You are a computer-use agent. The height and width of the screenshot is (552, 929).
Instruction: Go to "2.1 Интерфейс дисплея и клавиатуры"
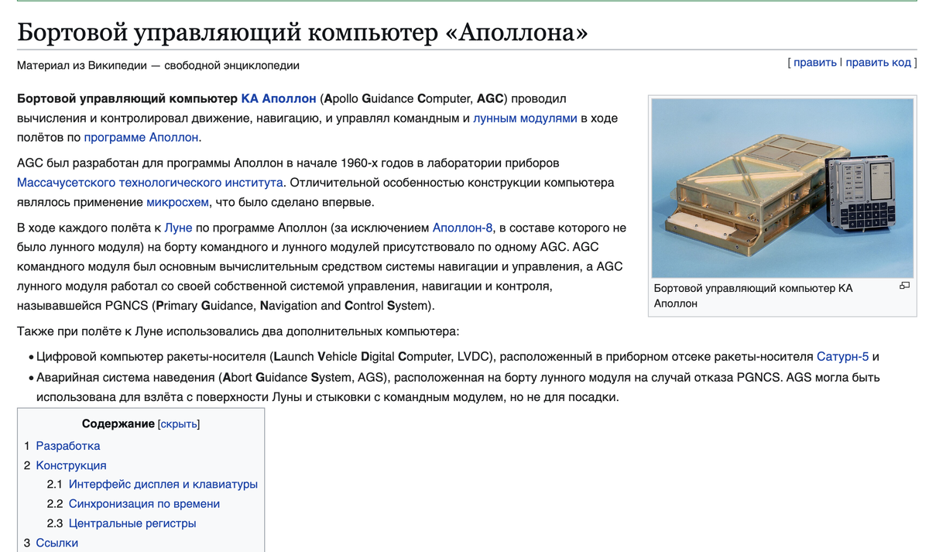152,485
